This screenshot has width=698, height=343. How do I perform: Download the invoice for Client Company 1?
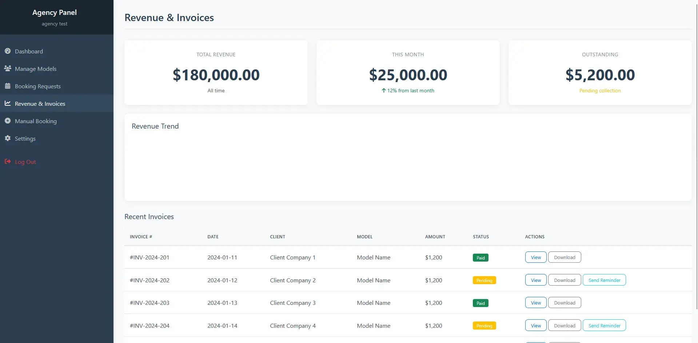[564, 257]
